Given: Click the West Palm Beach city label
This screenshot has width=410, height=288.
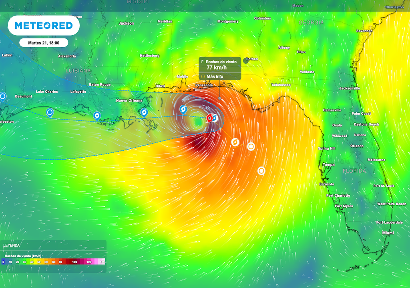Looking at the screenshot, I should pos(392,204).
